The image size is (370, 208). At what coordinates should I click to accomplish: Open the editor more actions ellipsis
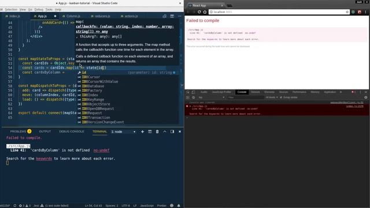pyautogui.click(x=180, y=16)
